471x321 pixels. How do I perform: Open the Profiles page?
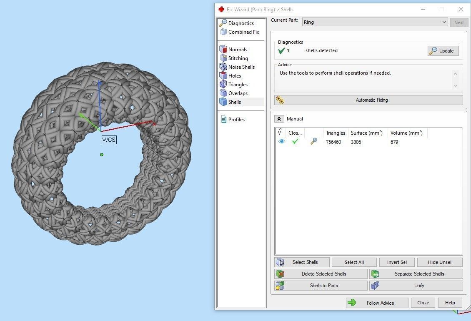(x=233, y=119)
